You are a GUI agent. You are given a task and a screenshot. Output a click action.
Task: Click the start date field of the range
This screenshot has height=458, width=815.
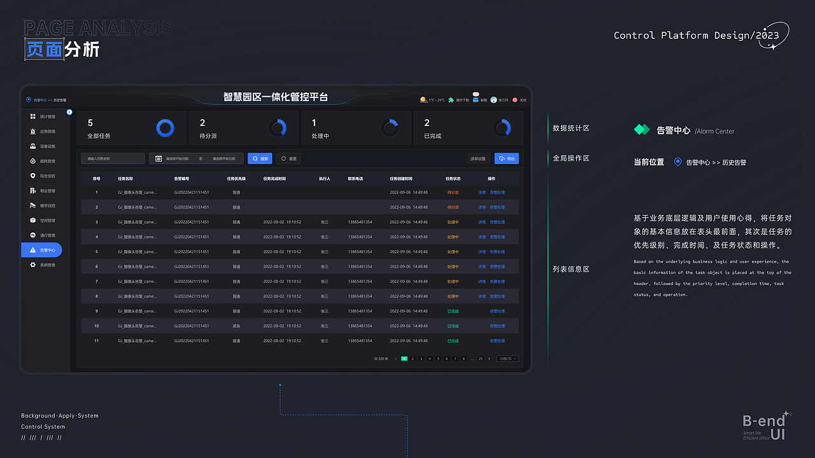click(177, 158)
